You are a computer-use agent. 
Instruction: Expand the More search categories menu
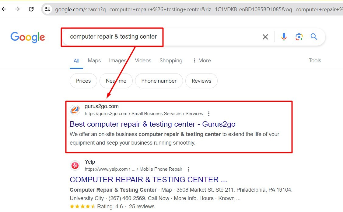click(x=202, y=60)
